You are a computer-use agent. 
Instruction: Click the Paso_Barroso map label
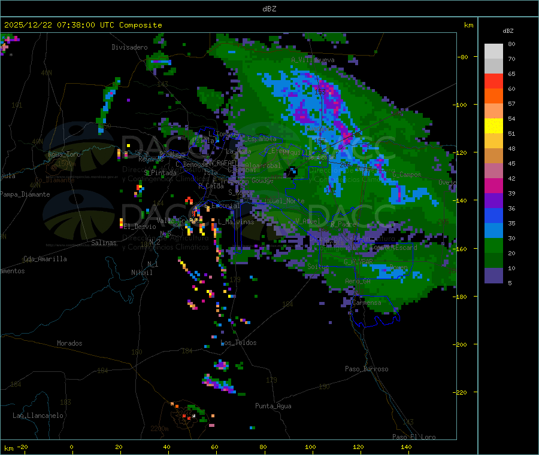(x=367, y=369)
